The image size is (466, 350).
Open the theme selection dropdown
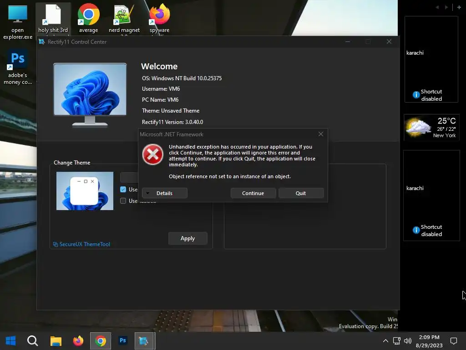pyautogui.click(x=129, y=177)
